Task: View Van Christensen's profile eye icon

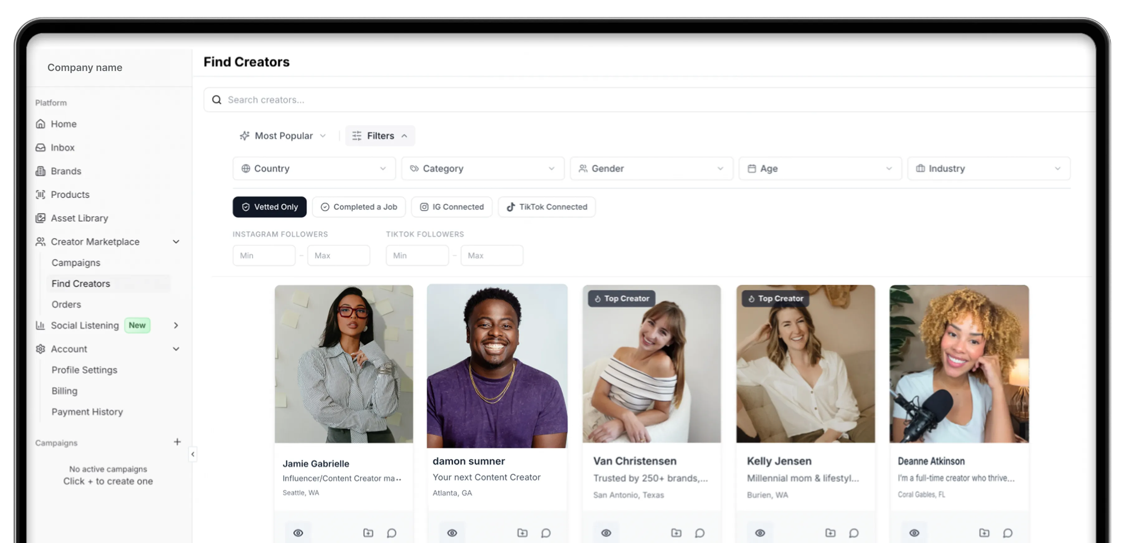Action: pos(606,533)
